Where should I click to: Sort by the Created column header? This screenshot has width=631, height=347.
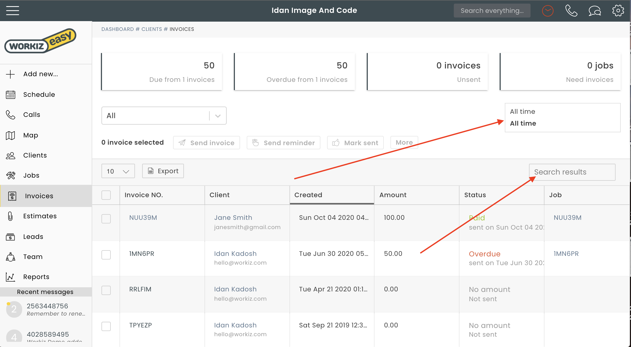pos(308,195)
